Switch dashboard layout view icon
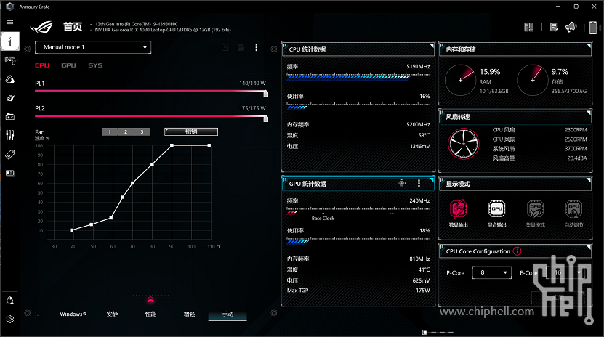The width and height of the screenshot is (604, 337). pos(529,27)
